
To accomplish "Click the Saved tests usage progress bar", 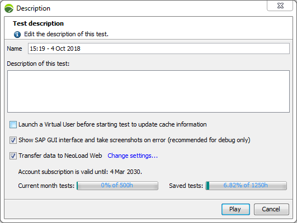I will click(246, 186).
